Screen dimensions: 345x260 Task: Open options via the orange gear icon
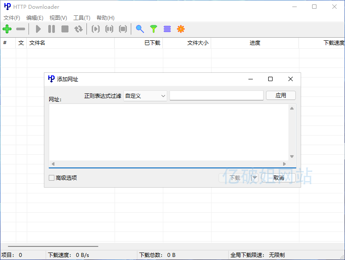pyautogui.click(x=181, y=29)
